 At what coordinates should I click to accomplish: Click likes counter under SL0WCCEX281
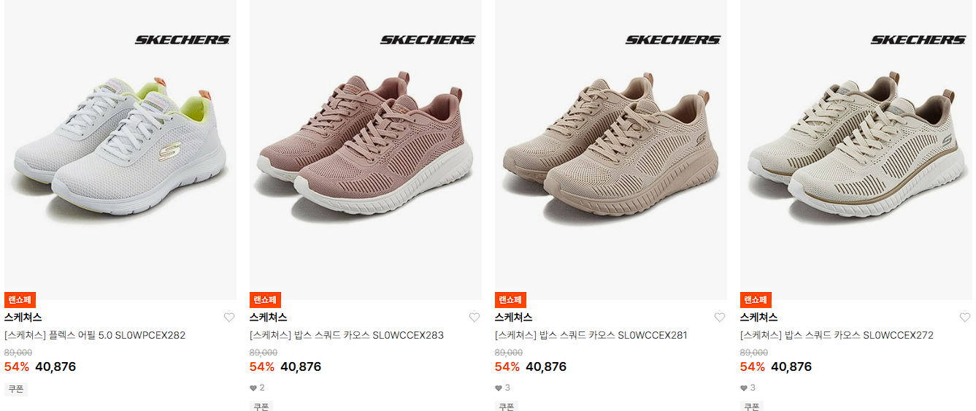502,388
